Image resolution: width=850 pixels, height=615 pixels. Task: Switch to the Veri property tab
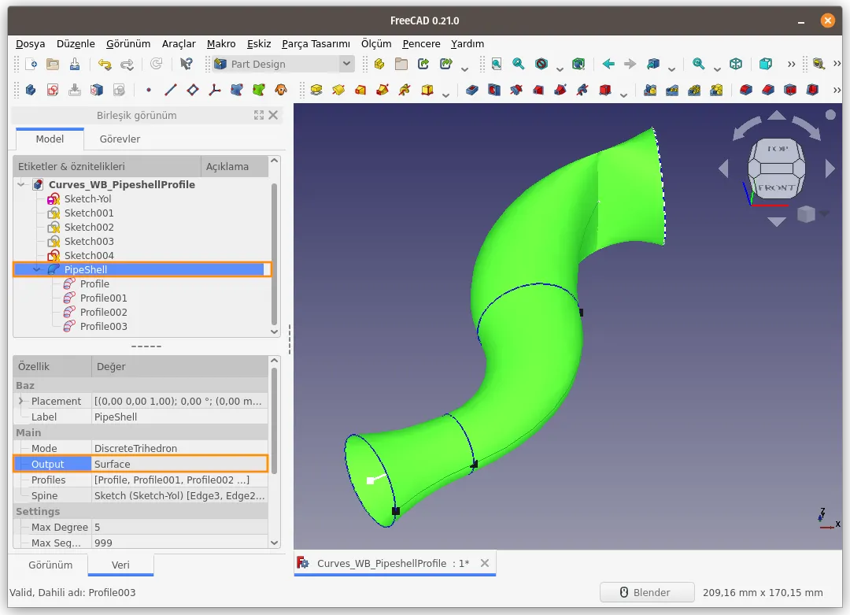tap(120, 565)
